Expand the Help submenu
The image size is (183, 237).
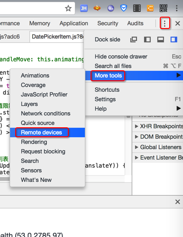(x=134, y=109)
